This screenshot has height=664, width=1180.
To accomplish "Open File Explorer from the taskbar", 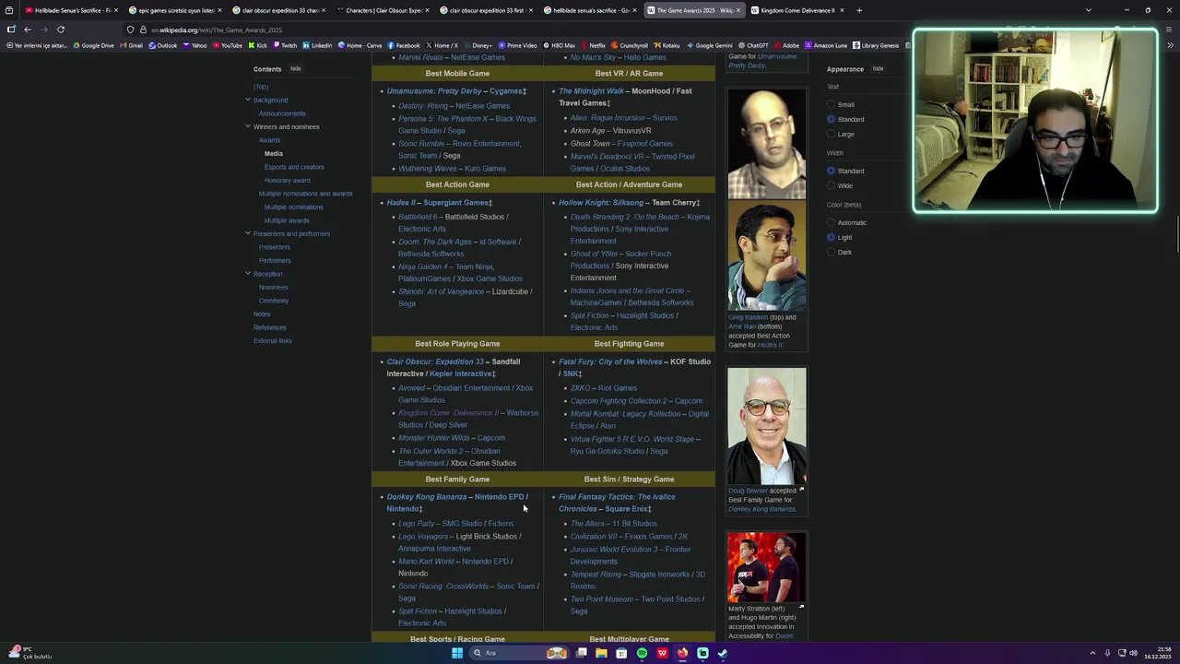I will pos(601,653).
